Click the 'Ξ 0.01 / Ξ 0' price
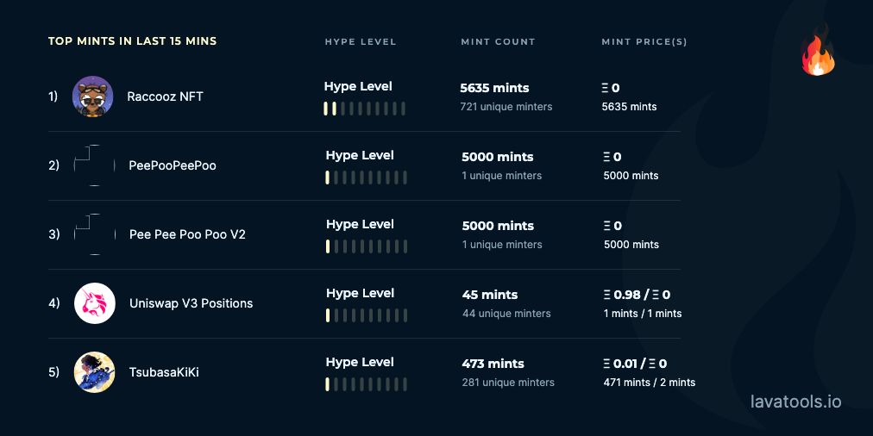 [635, 364]
